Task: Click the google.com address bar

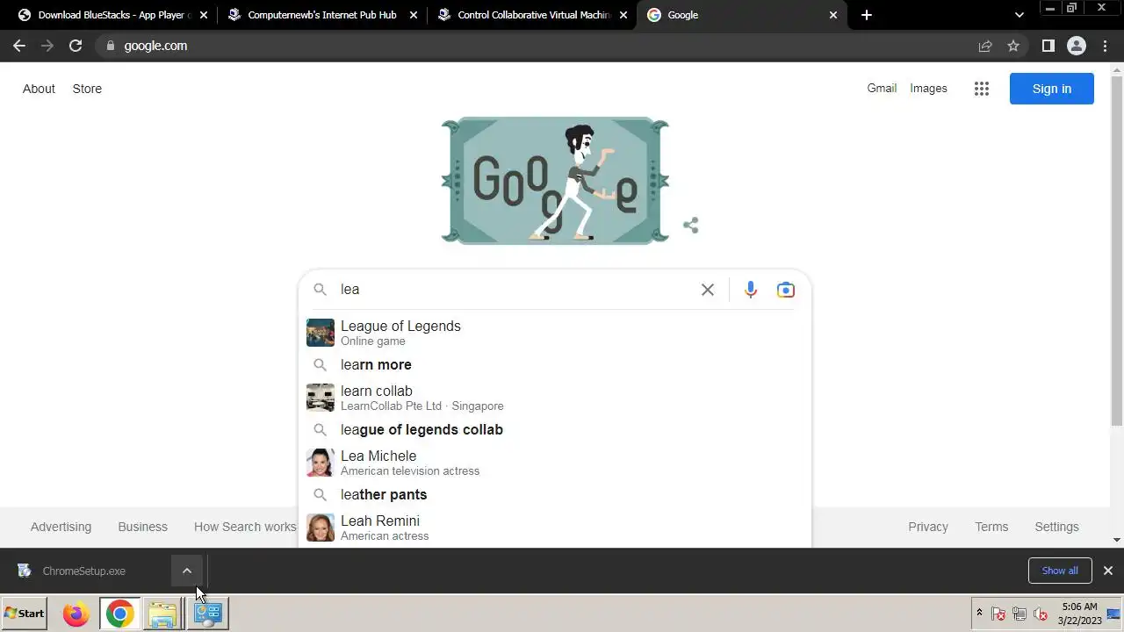Action: coord(536,46)
